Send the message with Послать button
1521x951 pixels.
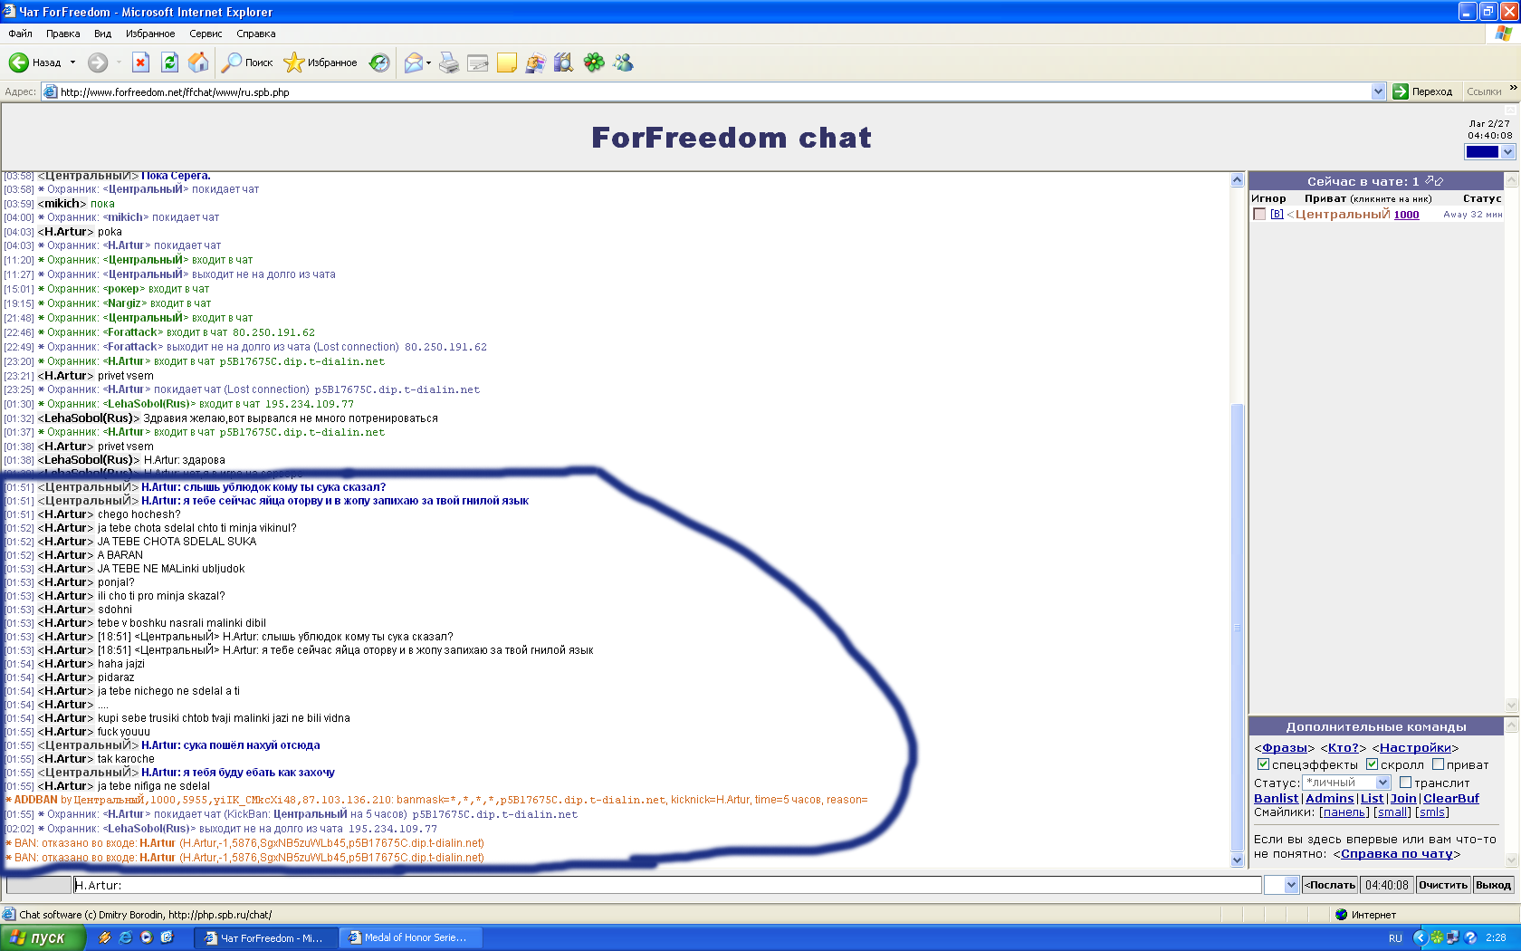(x=1330, y=885)
